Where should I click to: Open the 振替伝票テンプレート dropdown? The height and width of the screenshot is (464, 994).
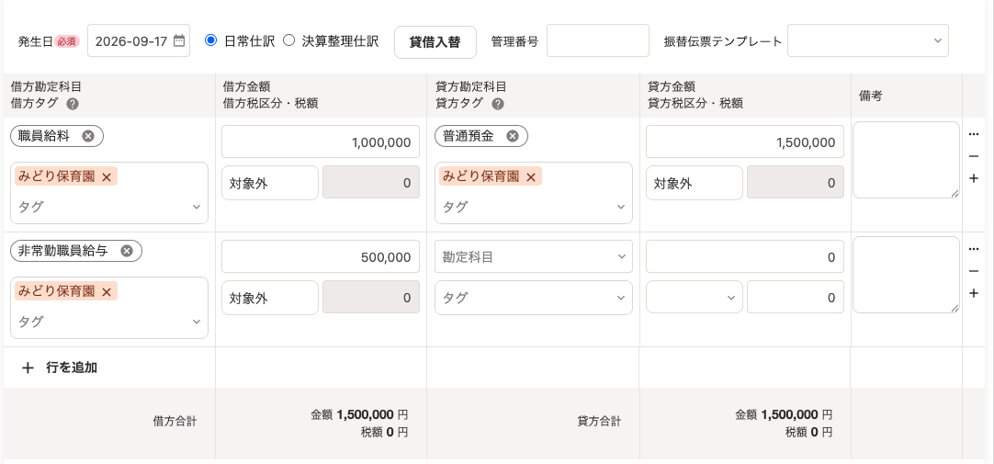(868, 40)
